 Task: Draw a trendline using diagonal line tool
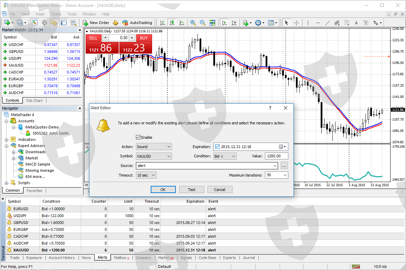pos(327,23)
